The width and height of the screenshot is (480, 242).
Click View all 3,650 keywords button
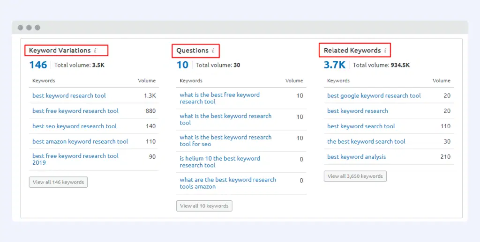355,176
